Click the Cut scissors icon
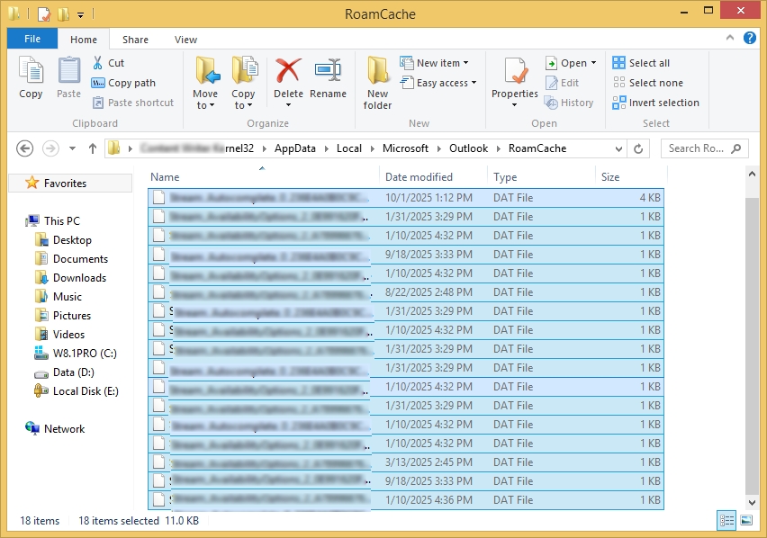This screenshot has height=538, width=767. click(x=99, y=63)
